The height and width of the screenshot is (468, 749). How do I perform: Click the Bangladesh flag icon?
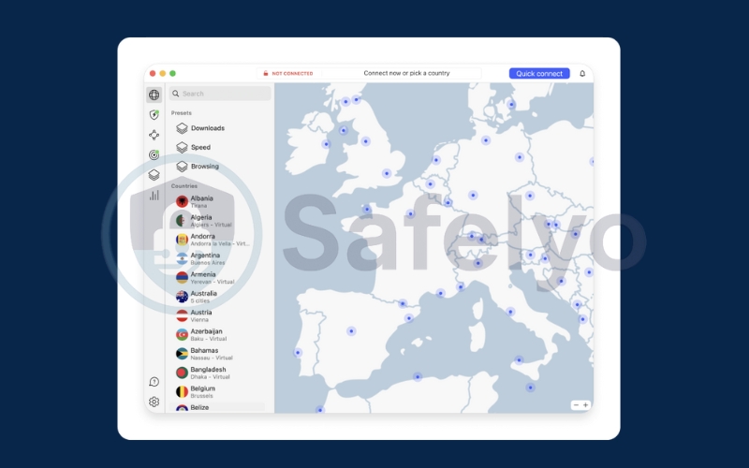tap(182, 373)
